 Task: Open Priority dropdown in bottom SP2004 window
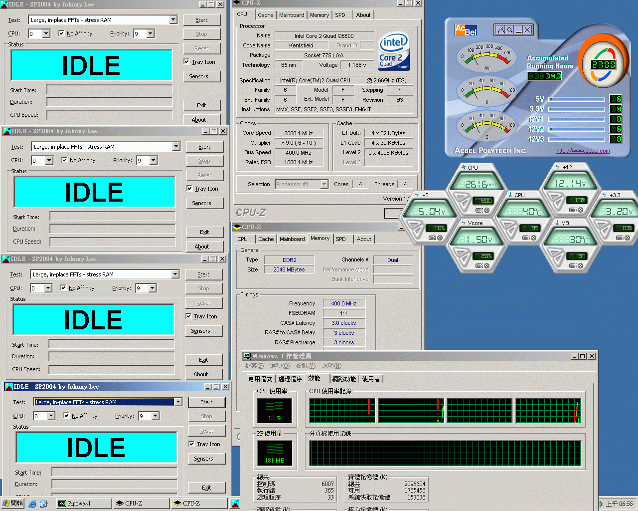156,416
